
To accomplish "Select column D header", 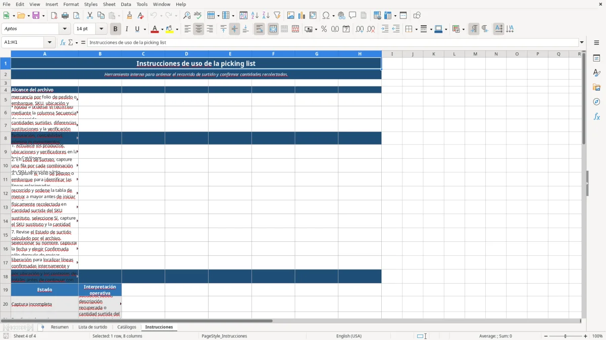I will point(186,54).
